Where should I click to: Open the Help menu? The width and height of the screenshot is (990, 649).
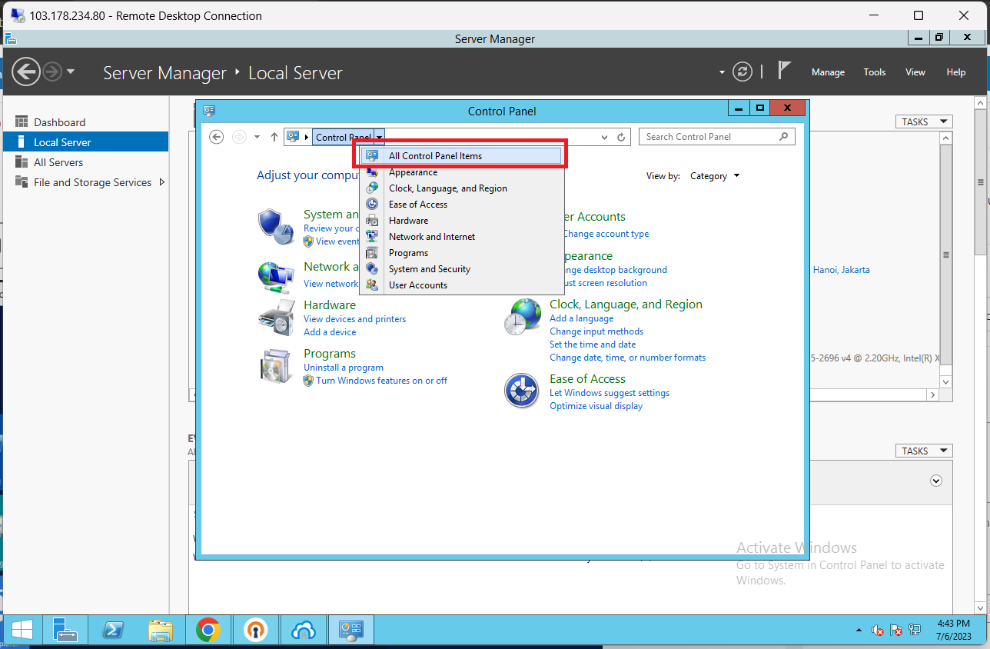click(956, 72)
